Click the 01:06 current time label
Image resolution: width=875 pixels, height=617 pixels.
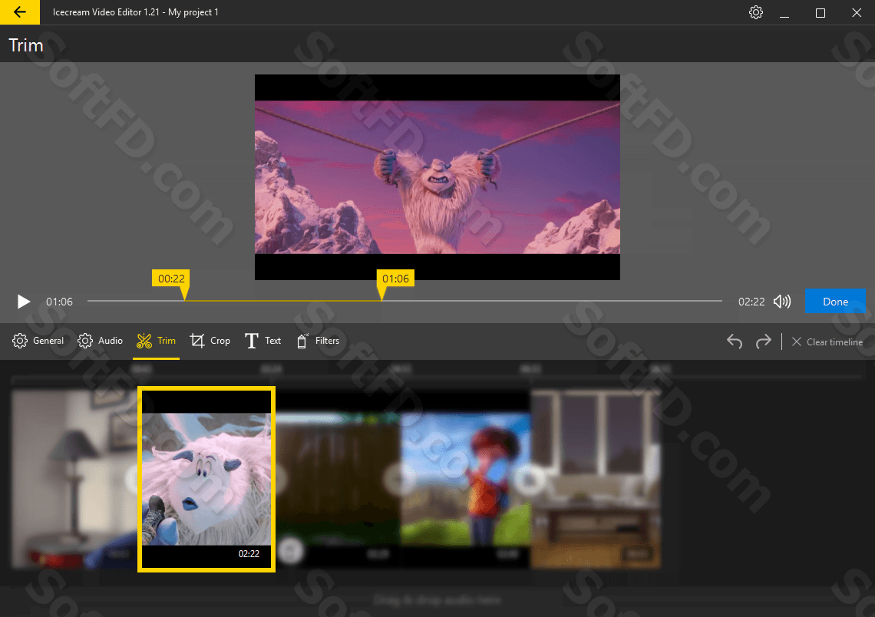(59, 302)
